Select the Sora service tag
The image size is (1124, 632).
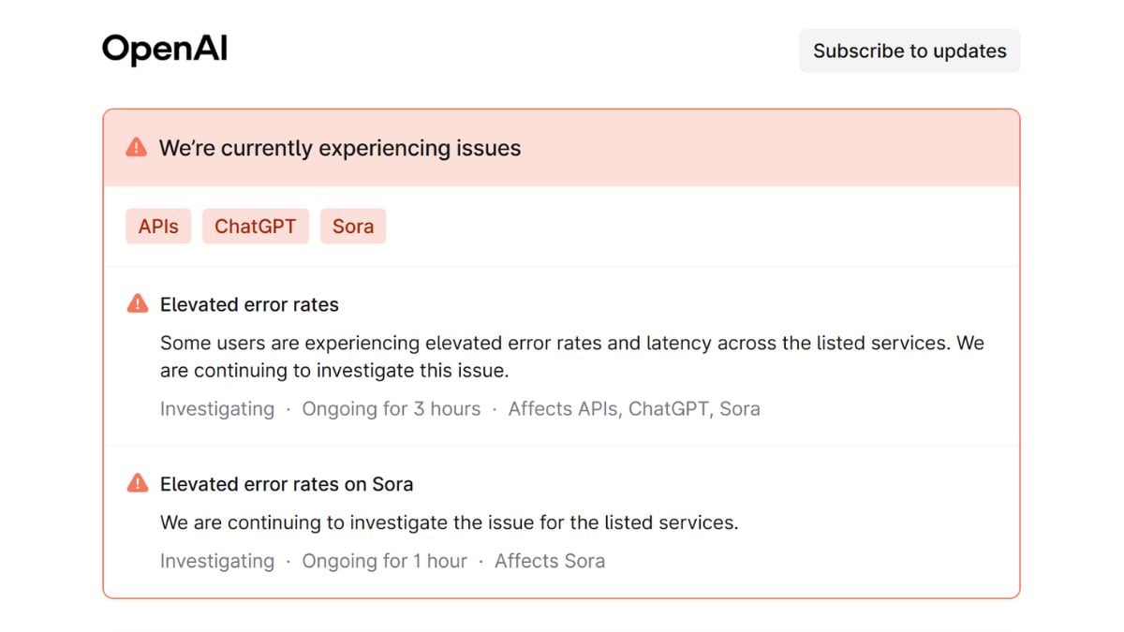coord(353,227)
